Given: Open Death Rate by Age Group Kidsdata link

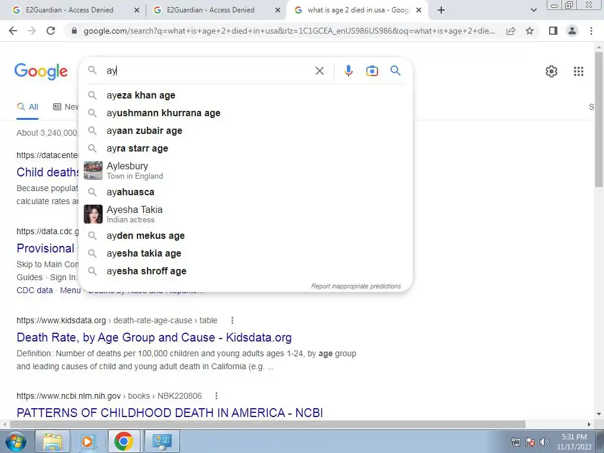Looking at the screenshot, I should tap(154, 337).
